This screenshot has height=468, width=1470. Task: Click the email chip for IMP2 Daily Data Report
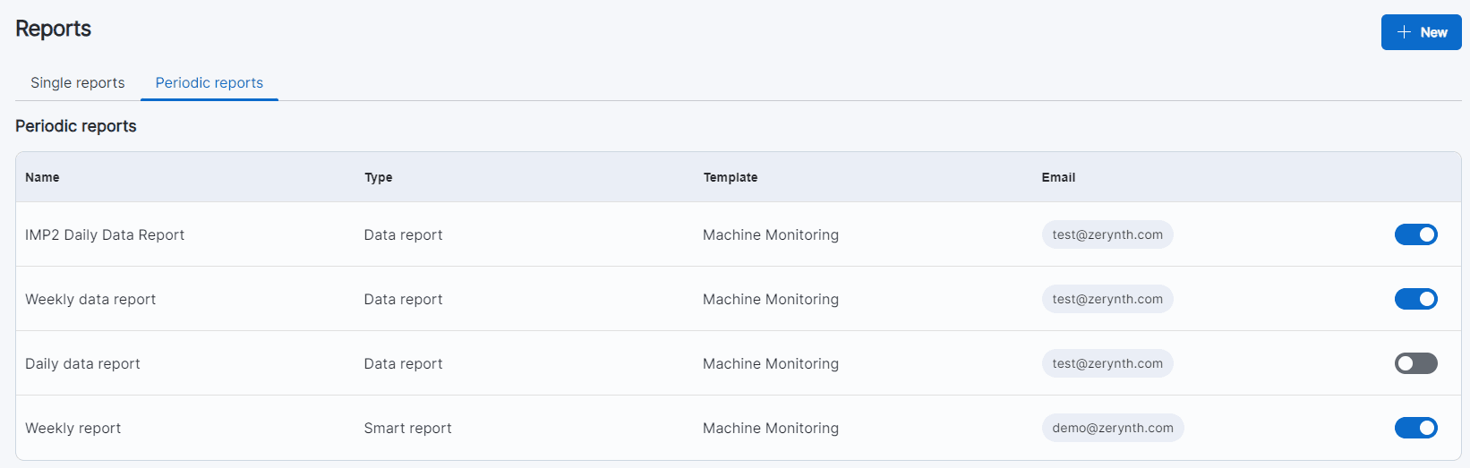click(x=1107, y=234)
